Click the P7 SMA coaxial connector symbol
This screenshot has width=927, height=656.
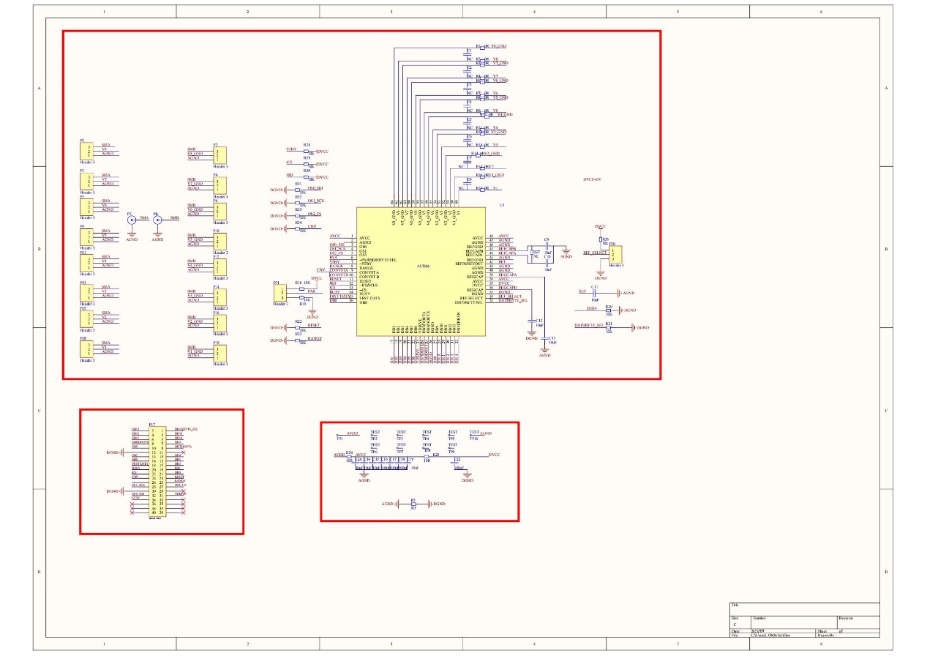(x=132, y=220)
